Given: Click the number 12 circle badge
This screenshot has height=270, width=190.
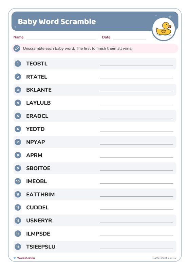Looking at the screenshot, I should tap(18, 208).
